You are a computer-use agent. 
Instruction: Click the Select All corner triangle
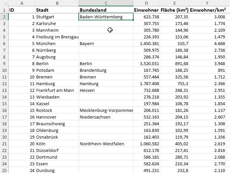pyautogui.click(x=4, y=3)
